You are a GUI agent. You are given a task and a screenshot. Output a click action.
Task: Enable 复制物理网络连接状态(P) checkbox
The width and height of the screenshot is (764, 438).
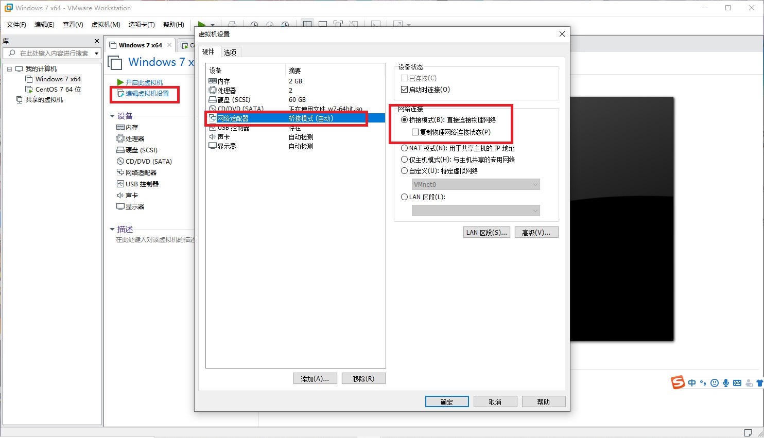pyautogui.click(x=415, y=132)
